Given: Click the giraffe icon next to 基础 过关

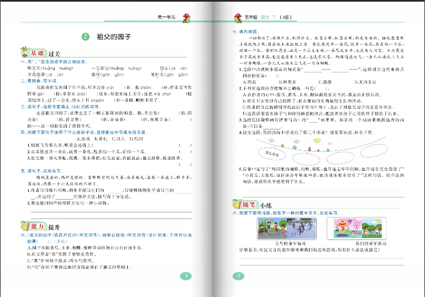Looking at the screenshot, I should pos(24,53).
